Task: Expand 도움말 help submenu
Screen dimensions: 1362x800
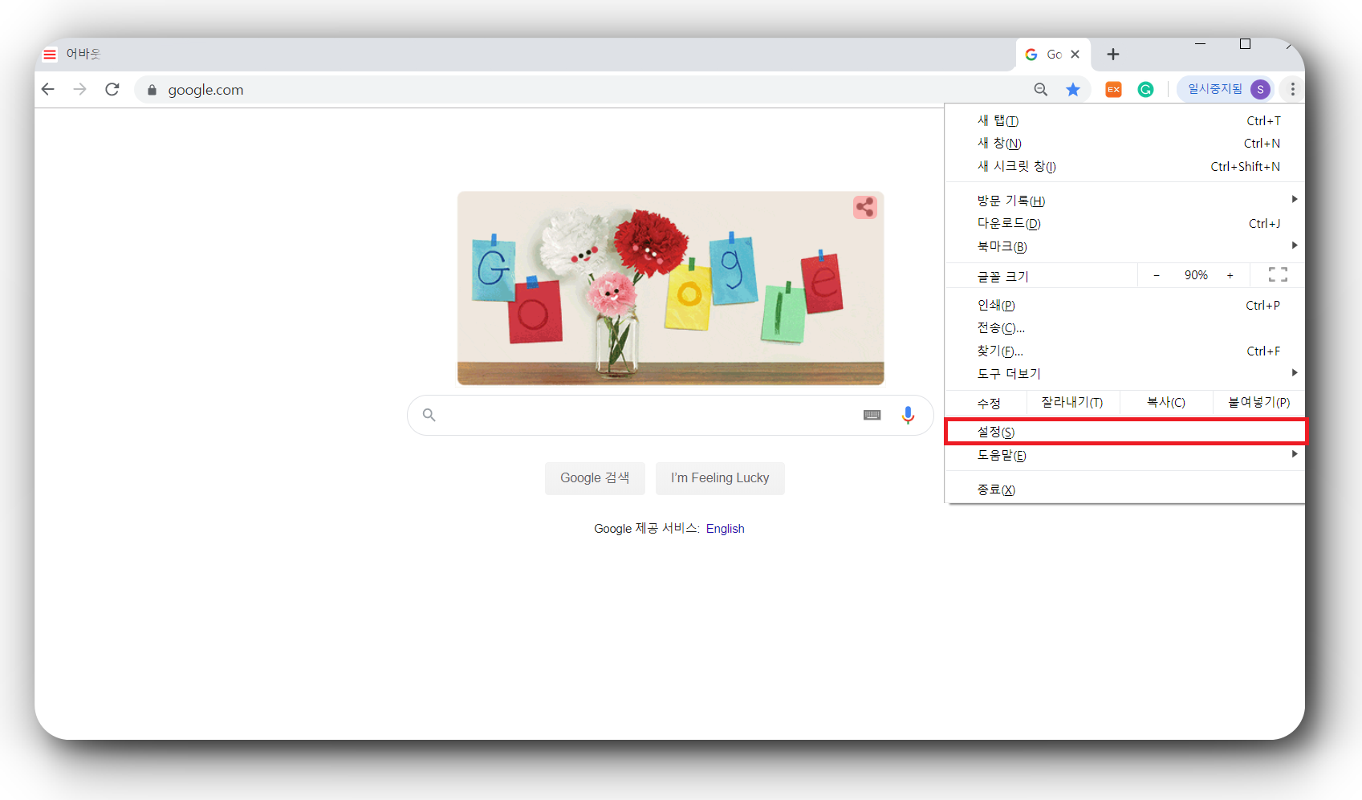Action: 1124,455
